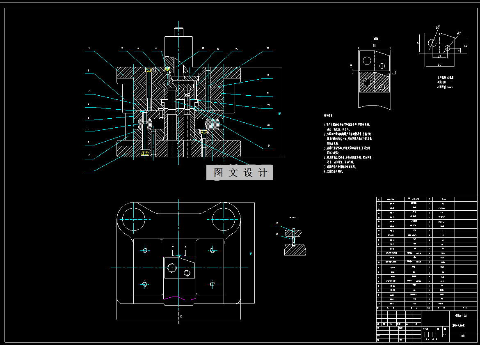Select part callout number 8
The height and width of the screenshot is (345, 480).
click(x=89, y=71)
